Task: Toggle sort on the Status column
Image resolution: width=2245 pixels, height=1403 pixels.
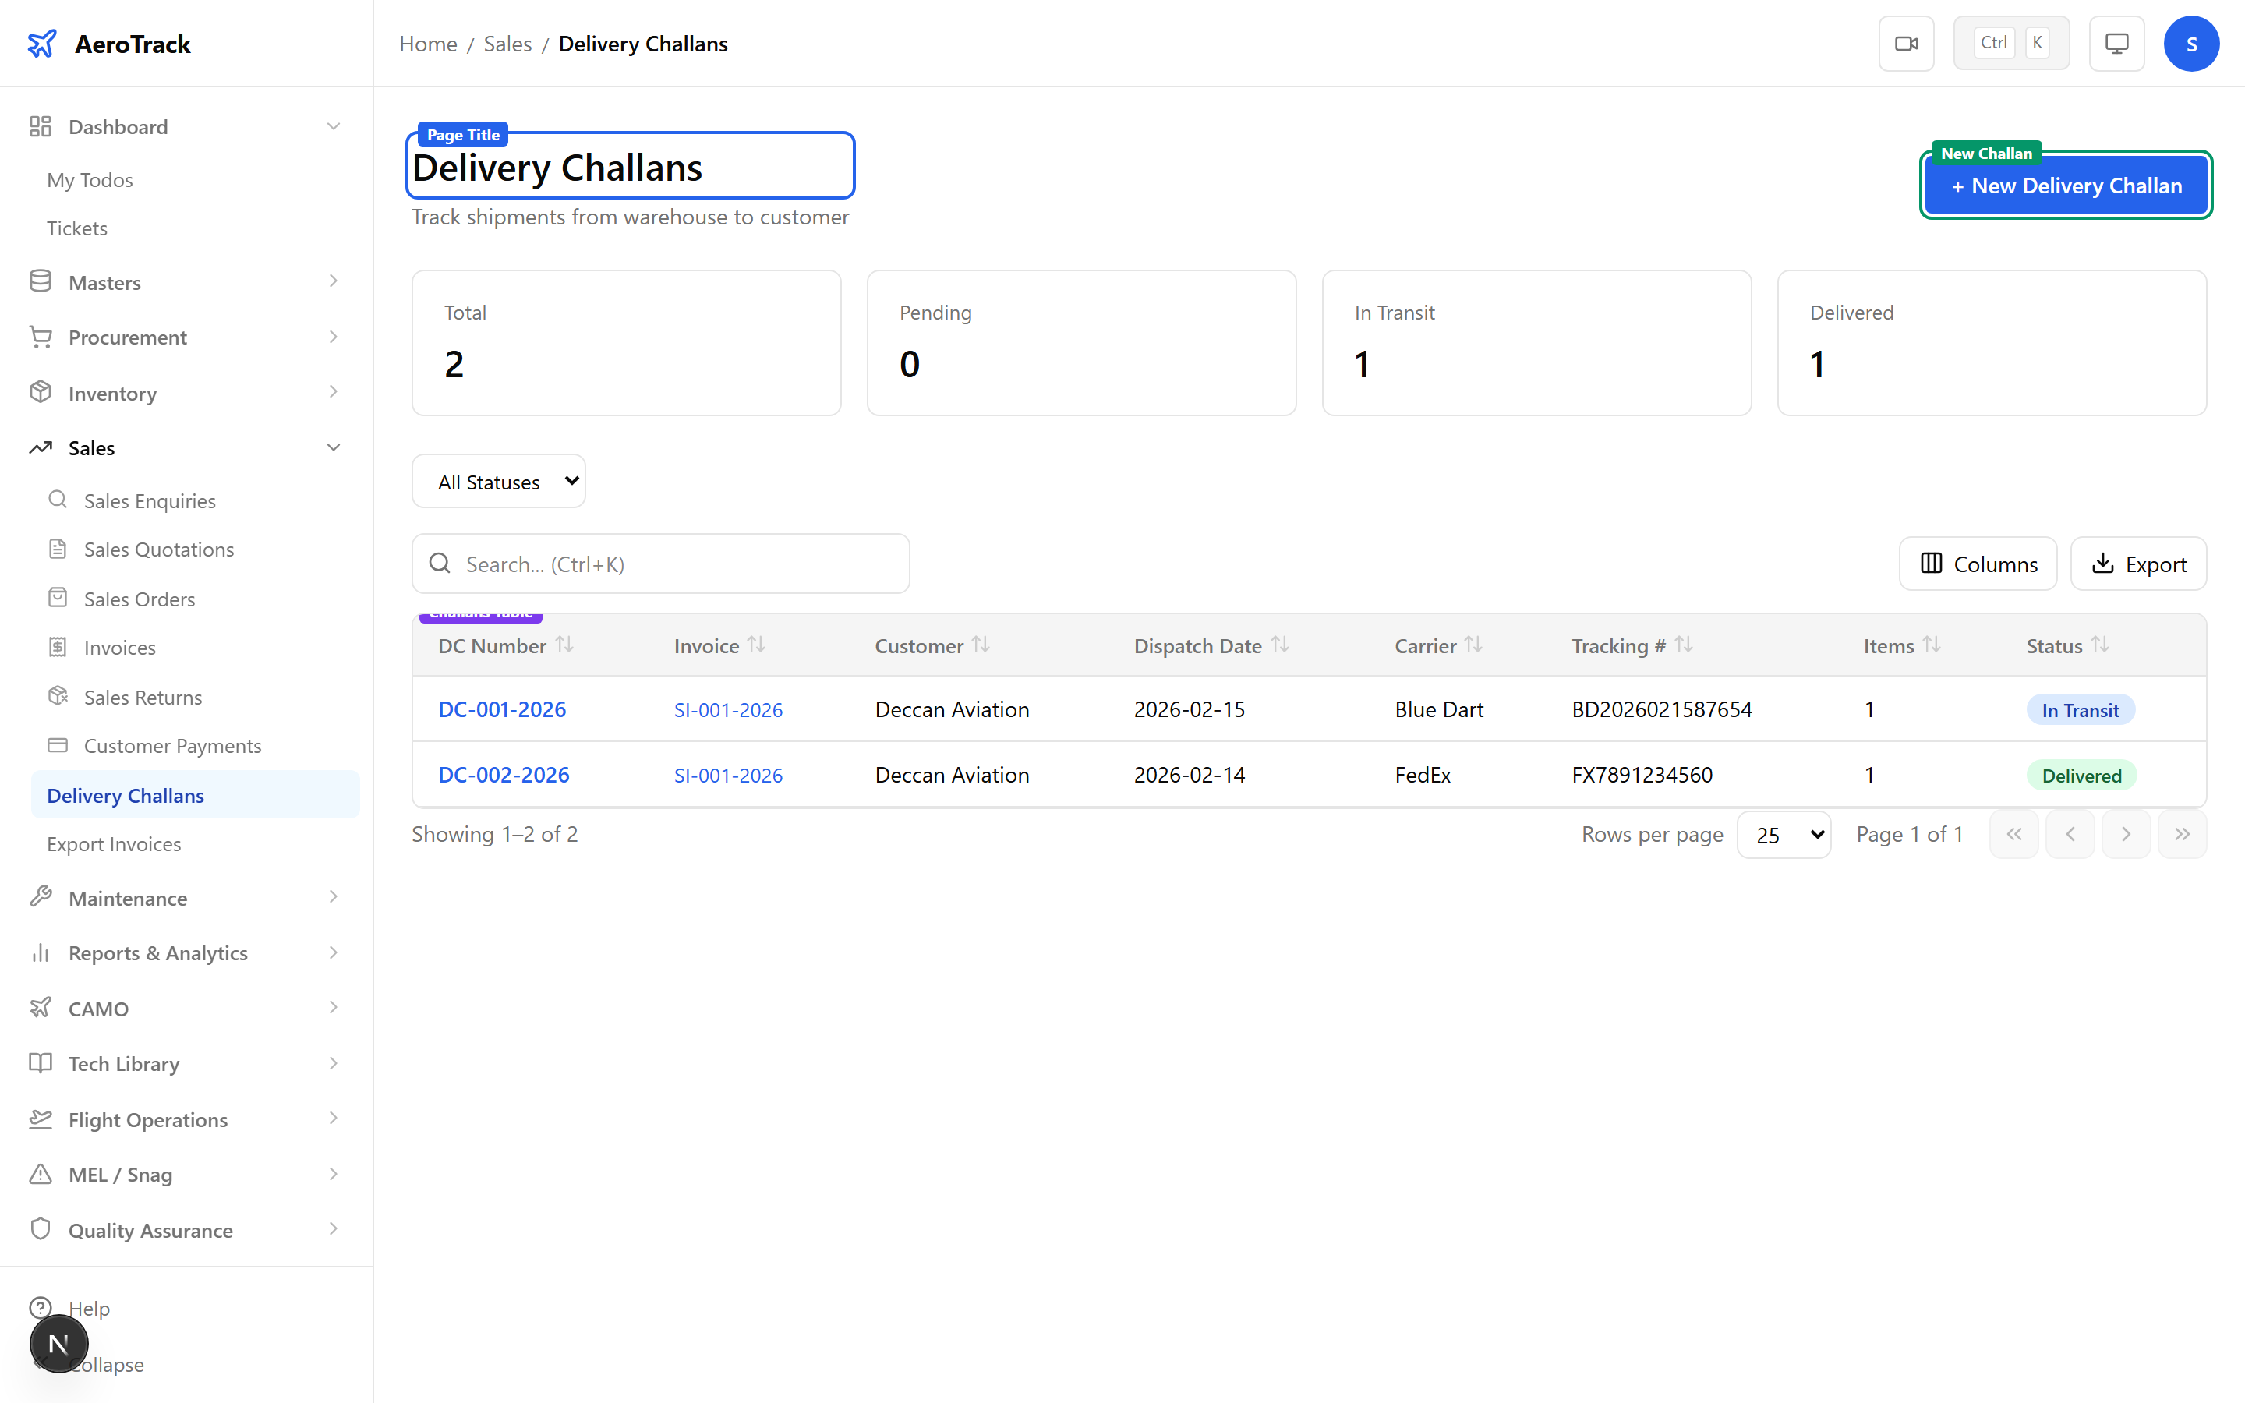Action: 2098,644
